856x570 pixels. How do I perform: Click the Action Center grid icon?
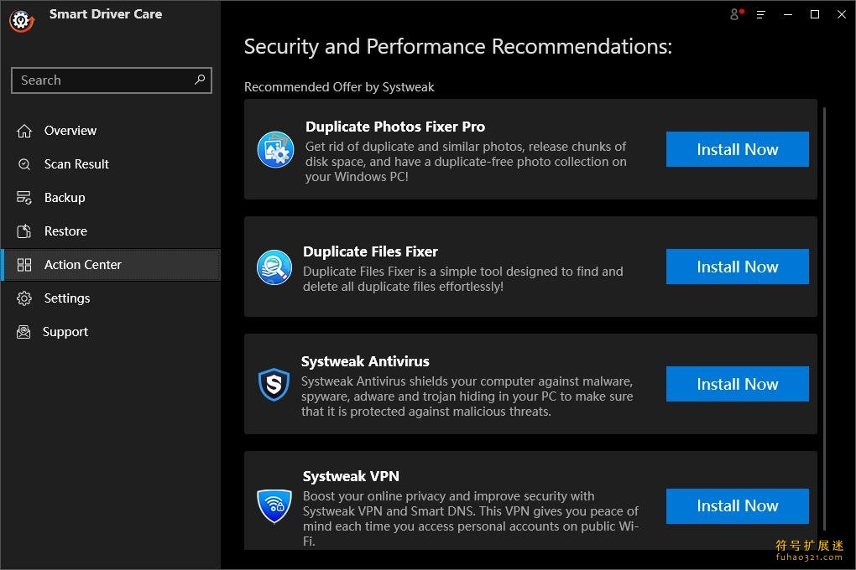point(24,265)
